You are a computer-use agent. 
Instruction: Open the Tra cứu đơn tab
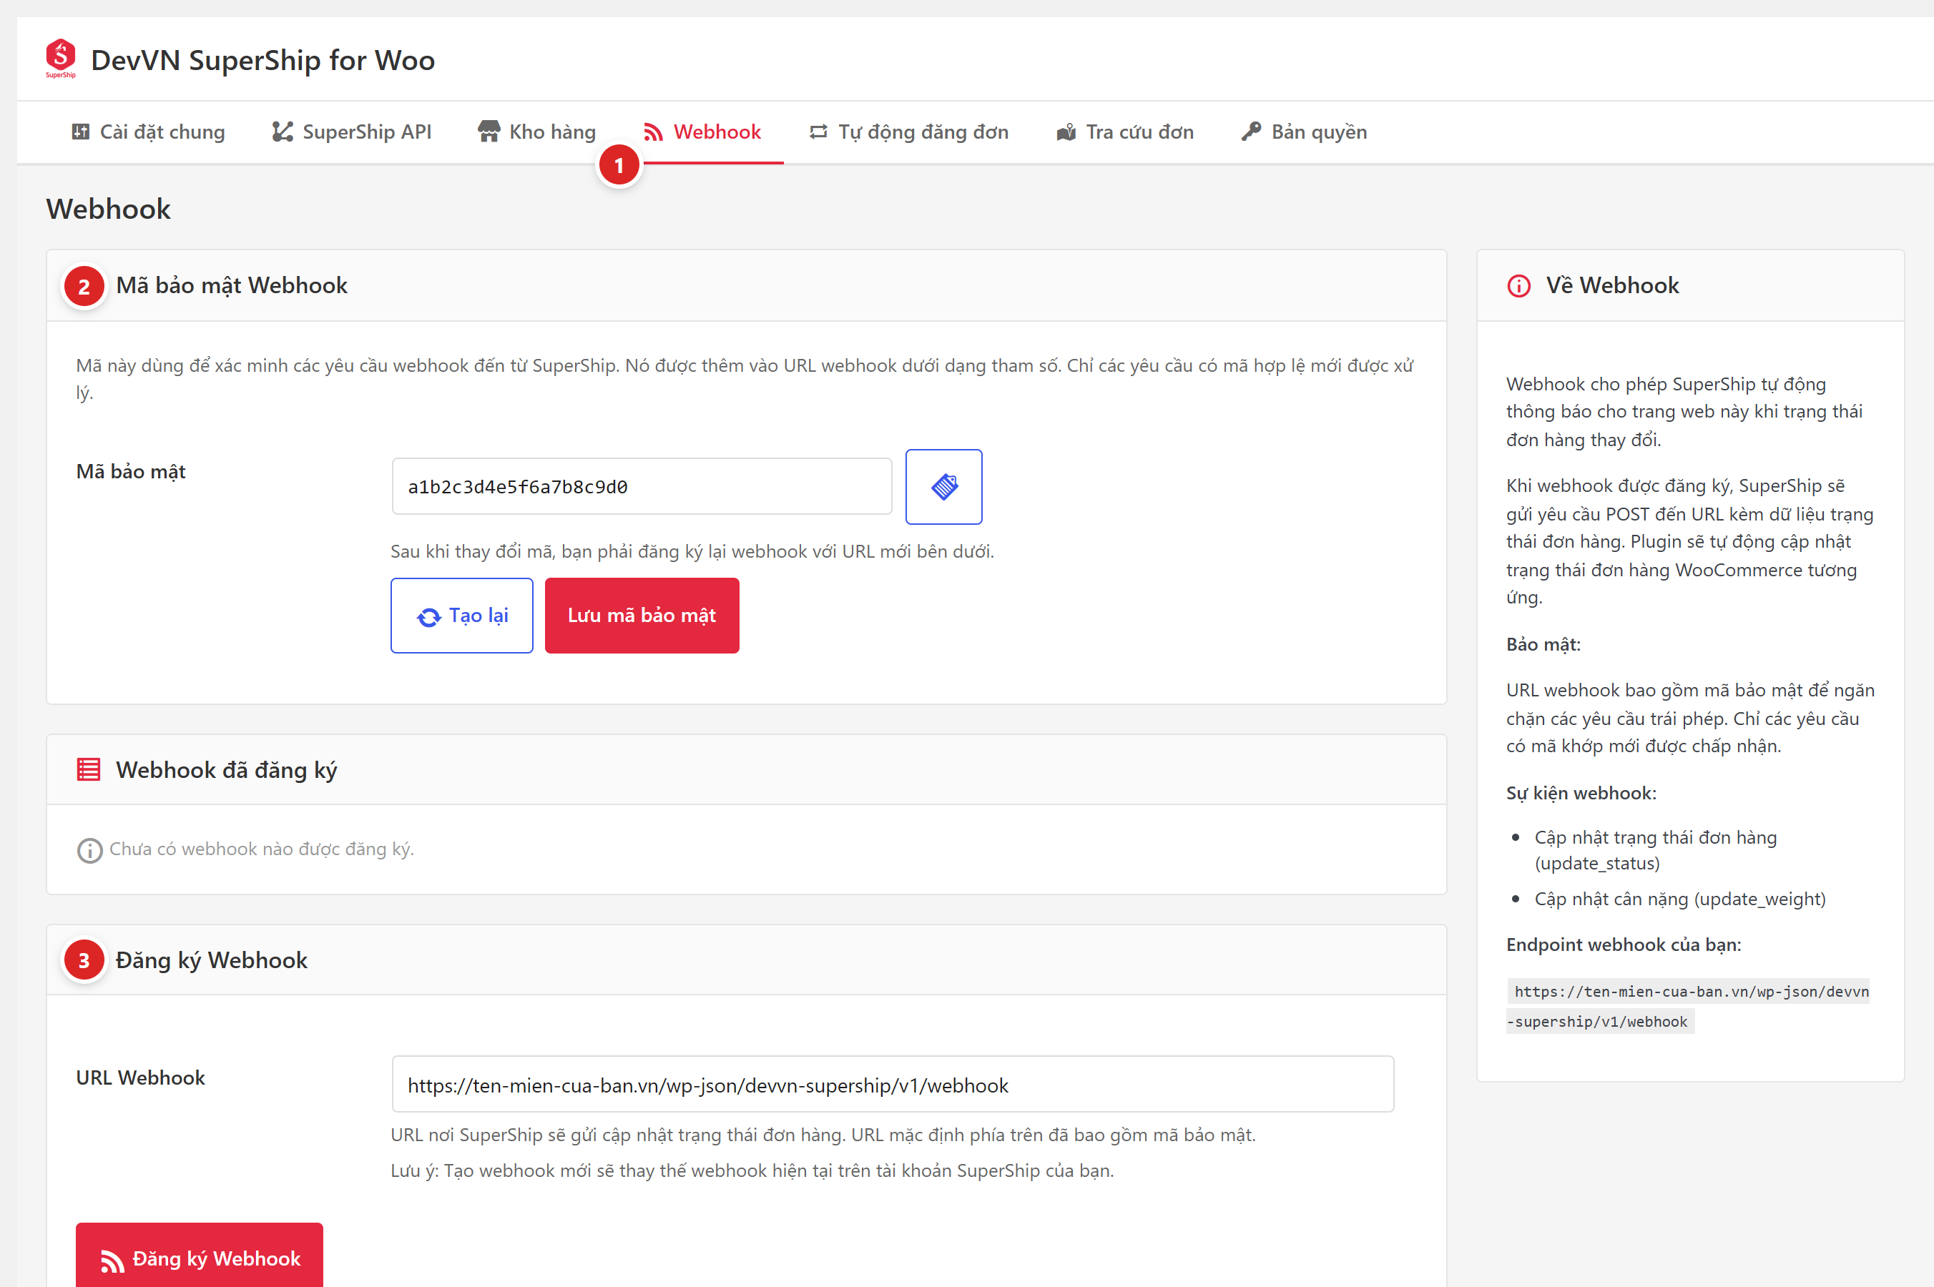[x=1124, y=132]
